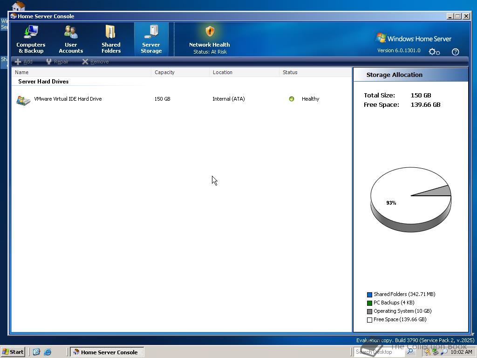Click the gray Operating System legend swatch
The image size is (477, 358).
[x=369, y=311]
